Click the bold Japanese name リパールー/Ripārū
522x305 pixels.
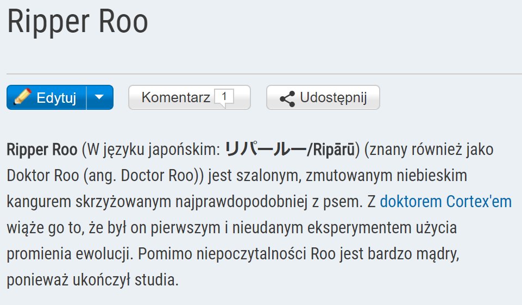[290, 150]
